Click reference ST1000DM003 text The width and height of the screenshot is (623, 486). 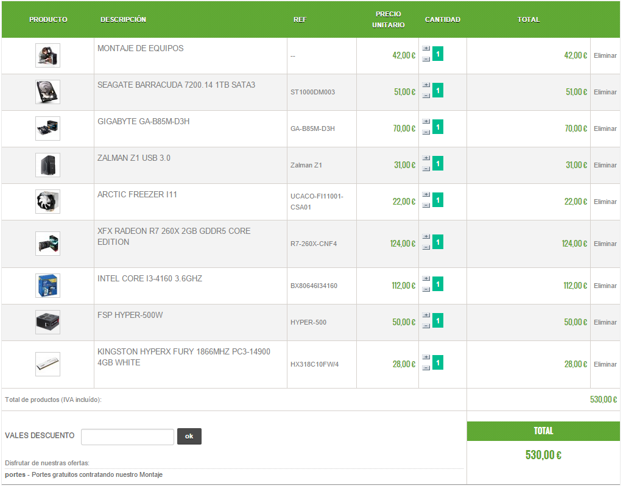(x=312, y=92)
